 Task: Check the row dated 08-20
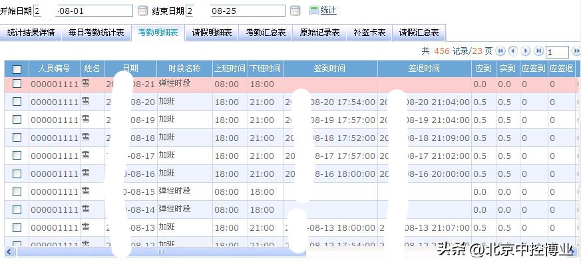[17, 102]
